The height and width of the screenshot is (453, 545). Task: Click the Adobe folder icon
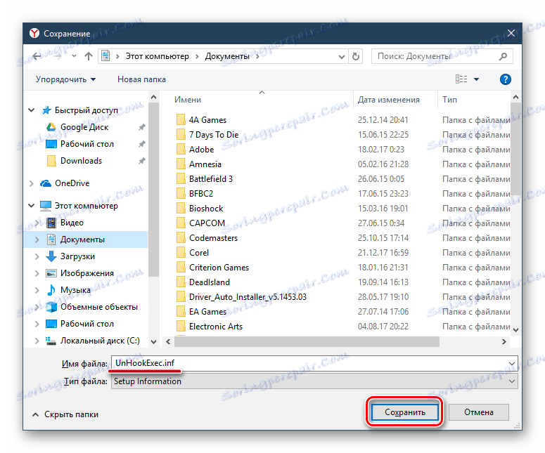coord(181,150)
